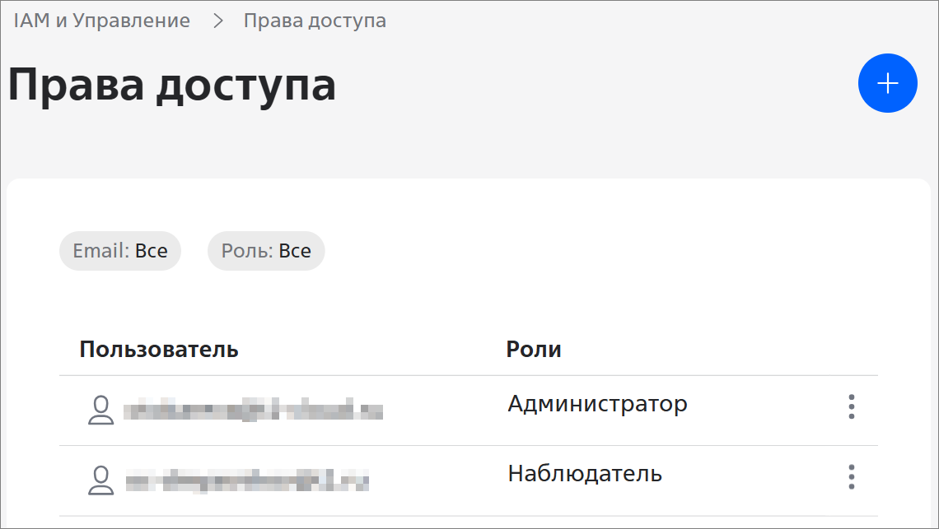Click the 'Права доступа' breadcrumb item
This screenshot has height=529, width=939.
point(315,21)
